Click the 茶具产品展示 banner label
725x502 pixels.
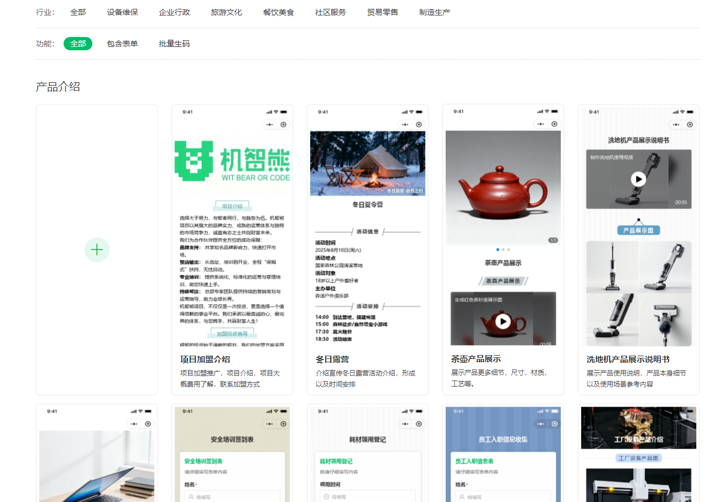[x=503, y=281]
